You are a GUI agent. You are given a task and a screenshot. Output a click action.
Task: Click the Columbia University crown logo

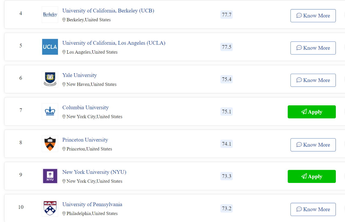[50, 112]
